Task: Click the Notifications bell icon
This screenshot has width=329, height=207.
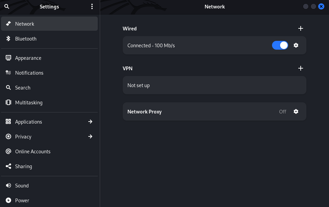Action: pos(8,73)
